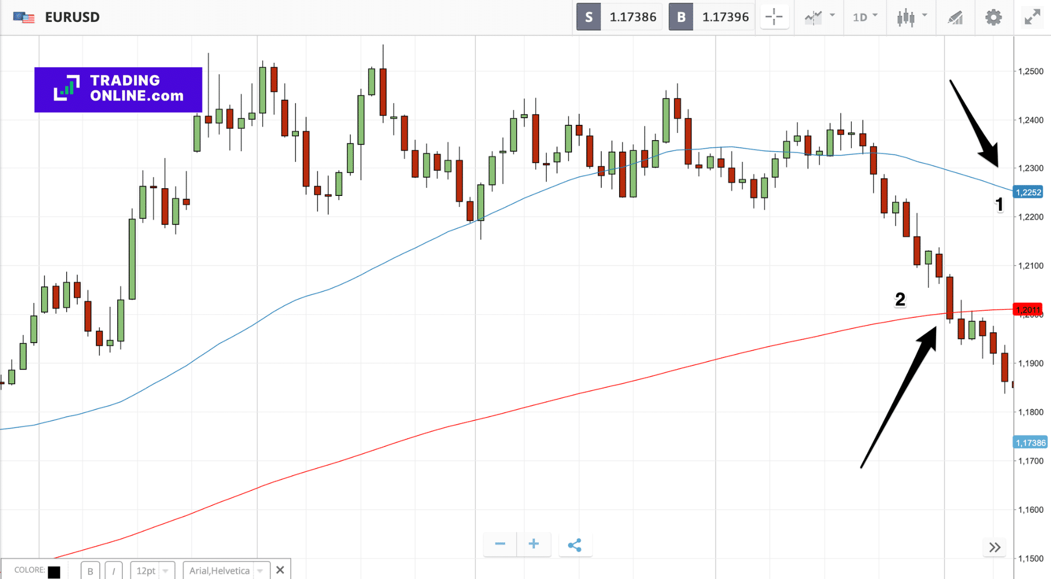Toggle italic text formatting
Screen dimensions: 1051x579
pyautogui.click(x=113, y=571)
